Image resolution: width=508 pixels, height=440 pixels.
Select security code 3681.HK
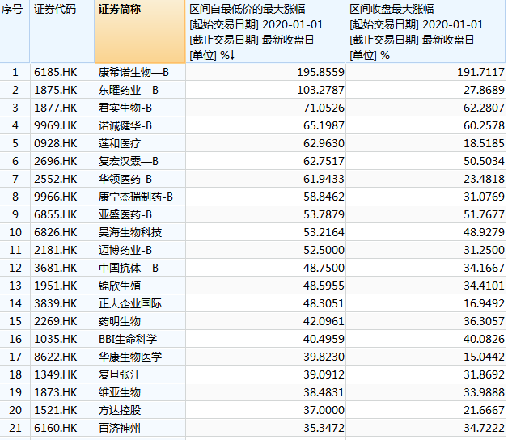pyautogui.click(x=56, y=268)
